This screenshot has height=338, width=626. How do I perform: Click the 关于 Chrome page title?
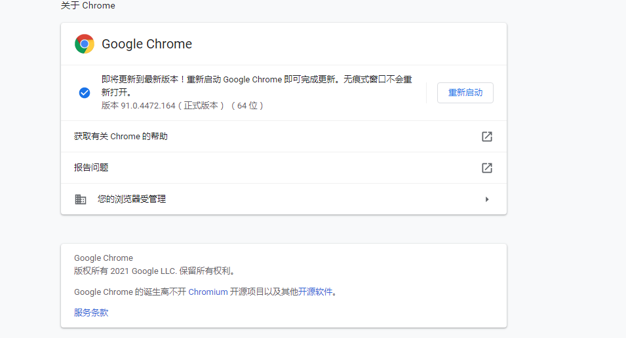tap(88, 6)
